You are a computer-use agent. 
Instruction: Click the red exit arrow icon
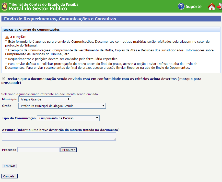click(x=219, y=7)
